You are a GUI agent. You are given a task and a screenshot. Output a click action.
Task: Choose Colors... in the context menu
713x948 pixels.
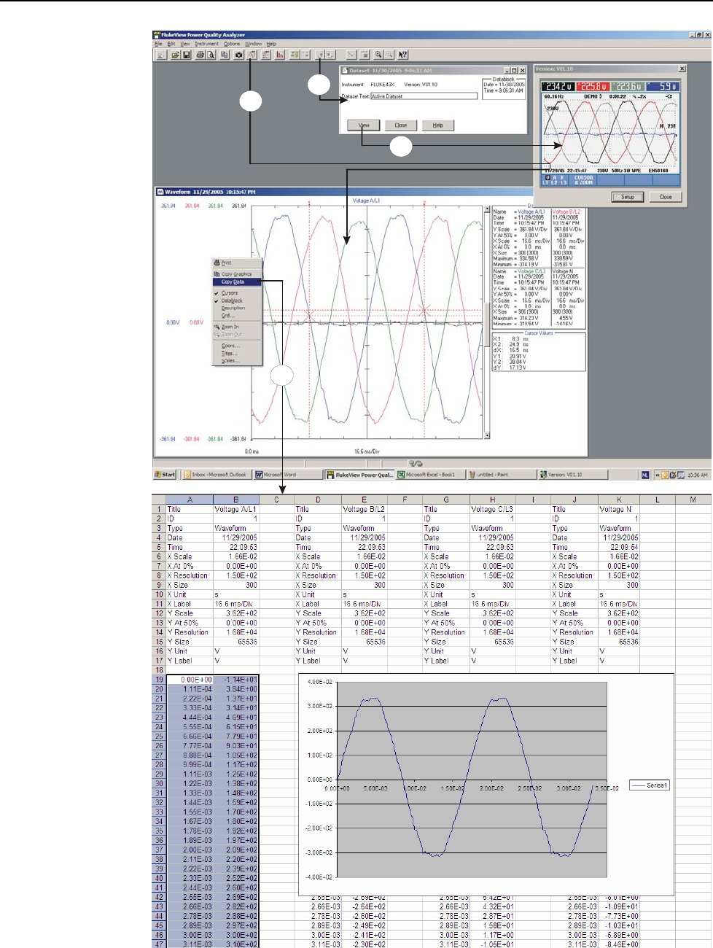point(237,346)
